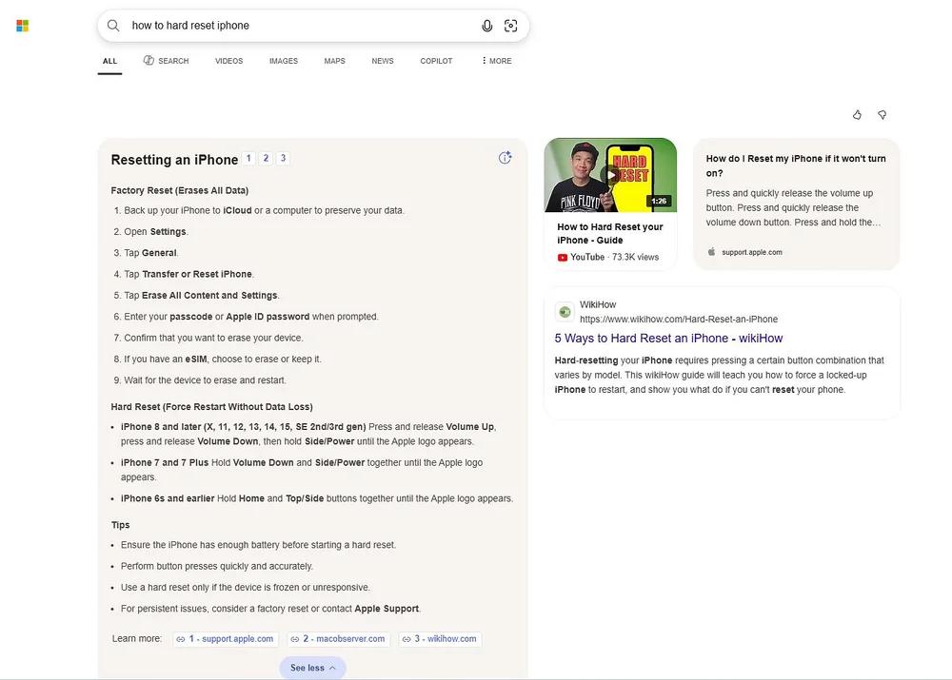Open the AI answer info icon

[x=506, y=158]
